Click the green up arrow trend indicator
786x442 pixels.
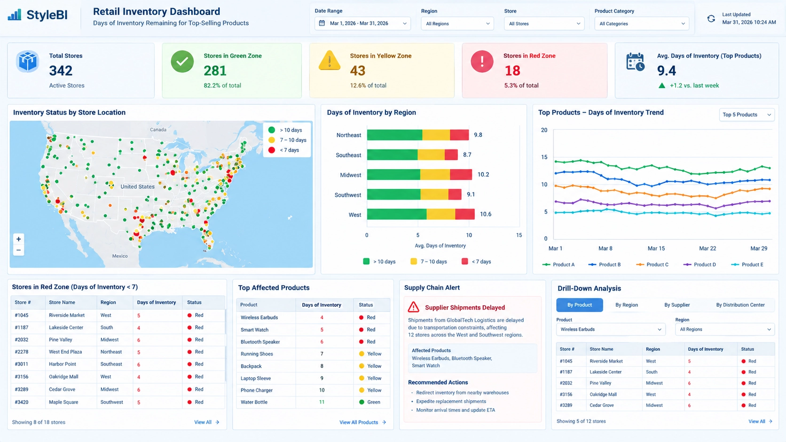point(662,85)
